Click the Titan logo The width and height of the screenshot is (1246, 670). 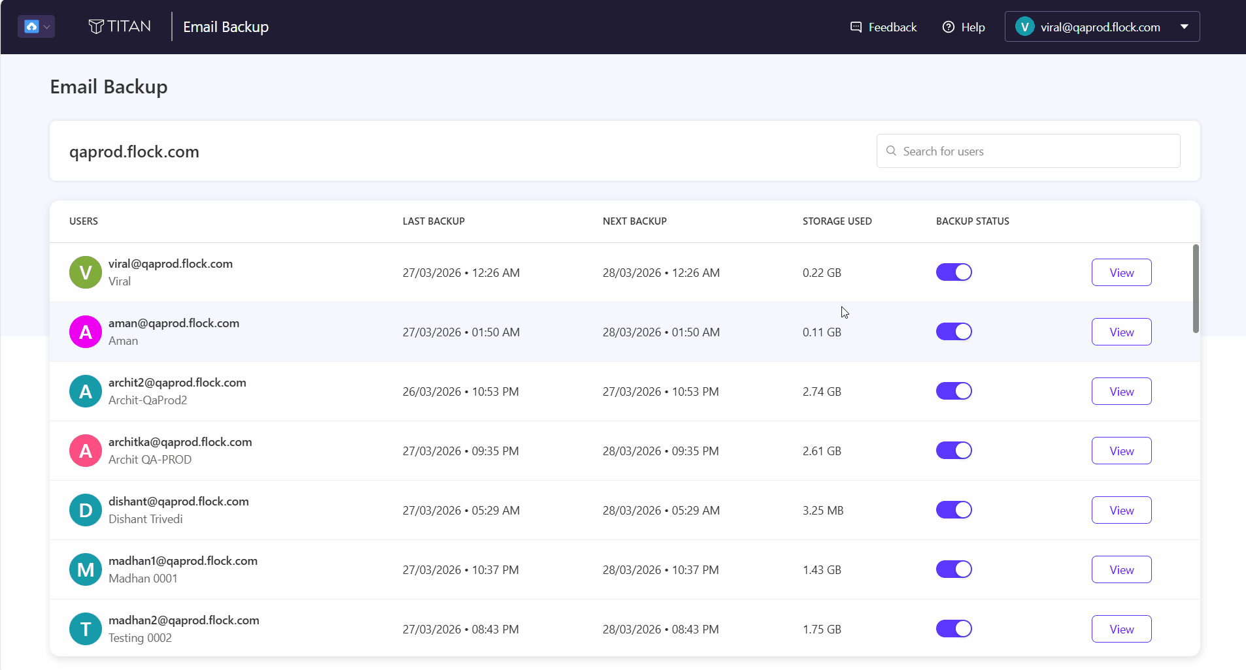[x=120, y=27]
